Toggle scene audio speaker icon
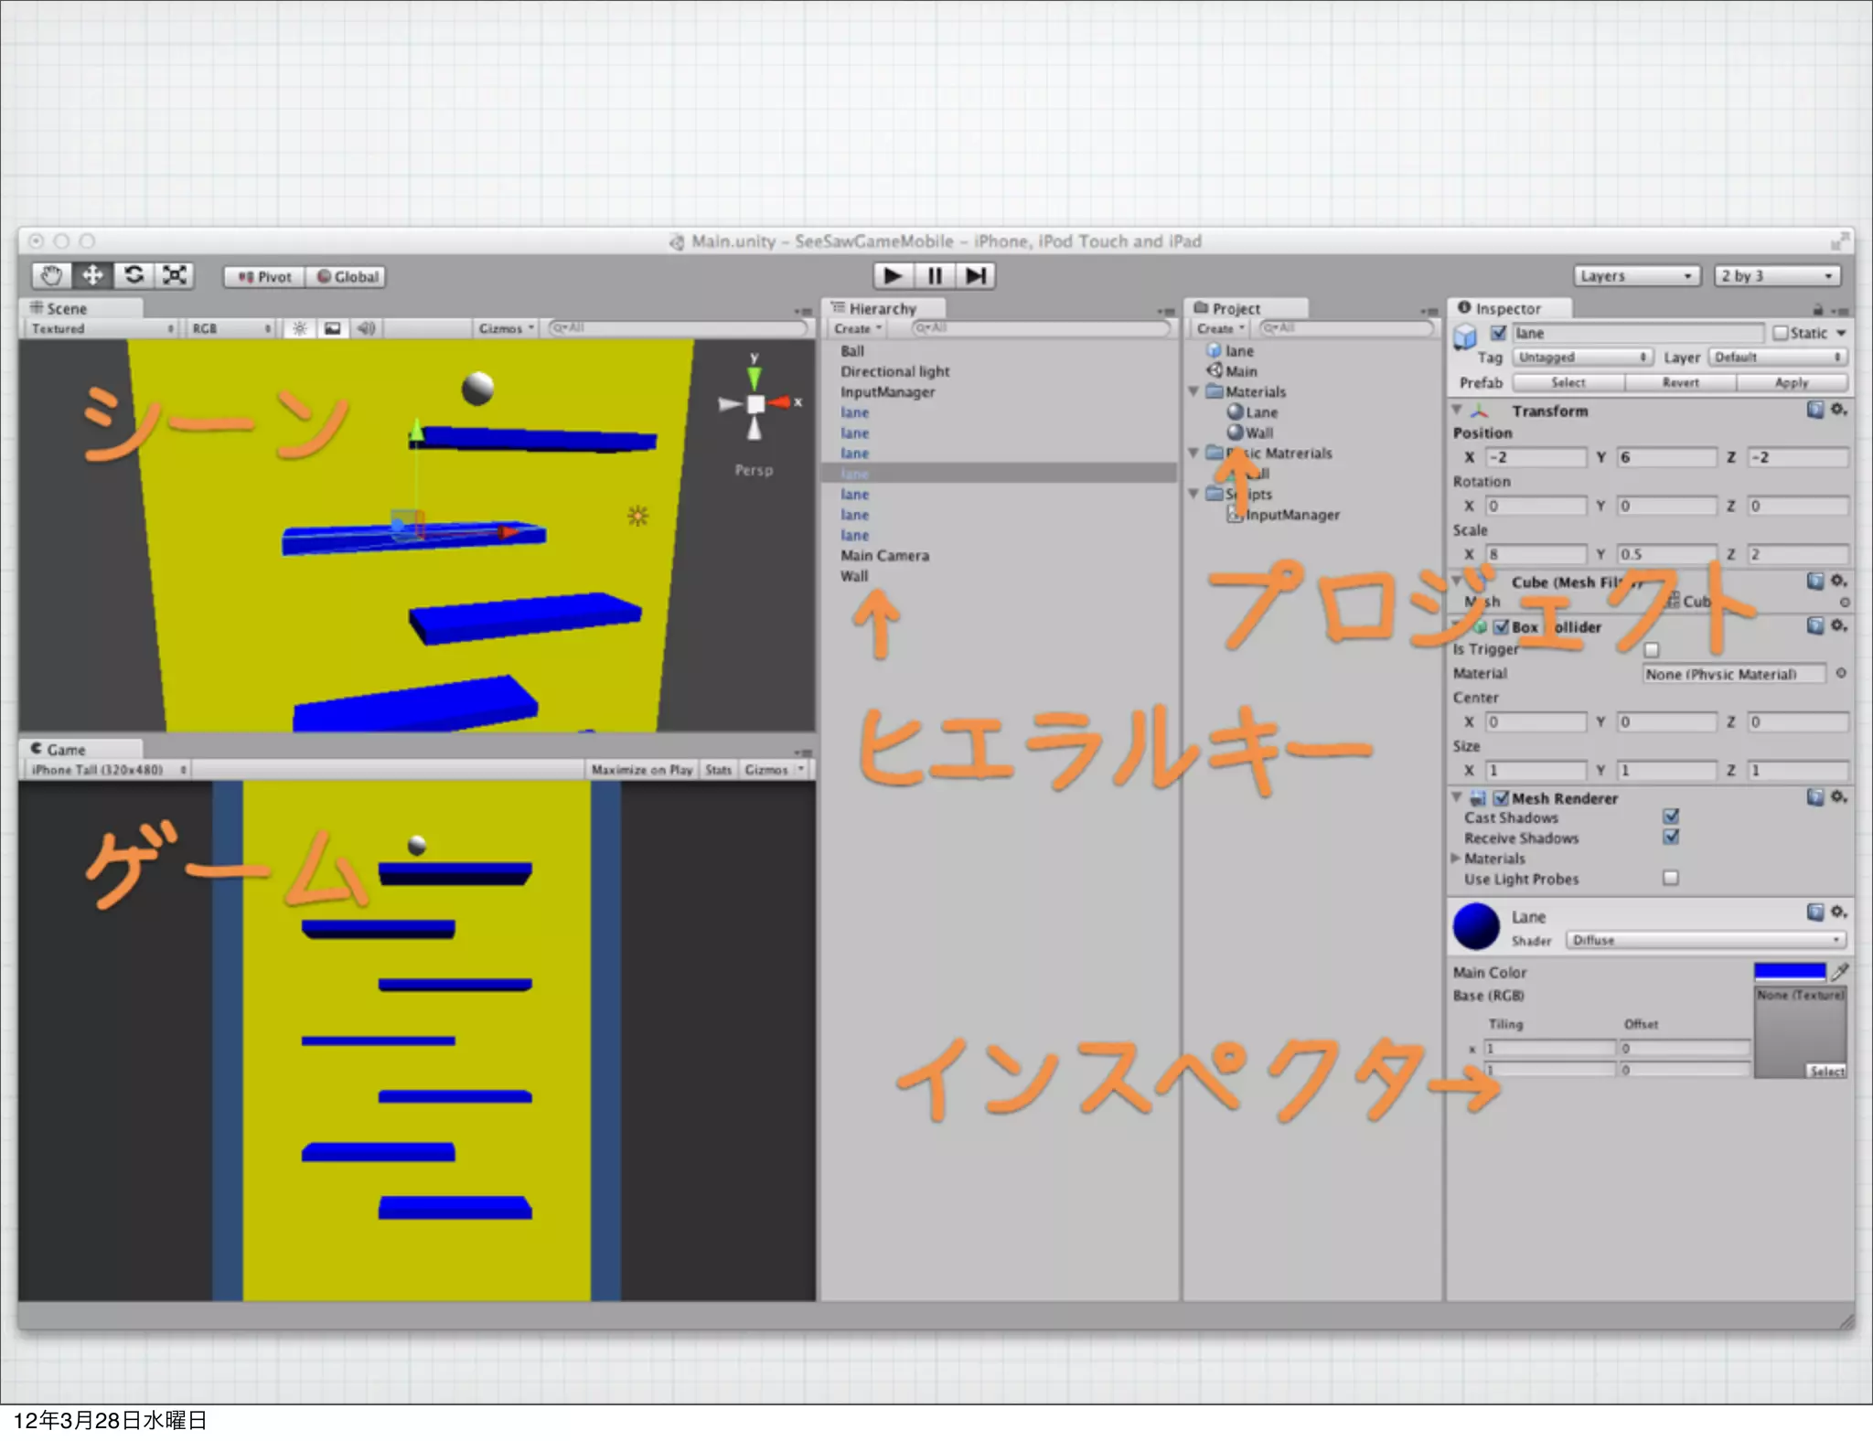The image size is (1873, 1441). [x=366, y=328]
